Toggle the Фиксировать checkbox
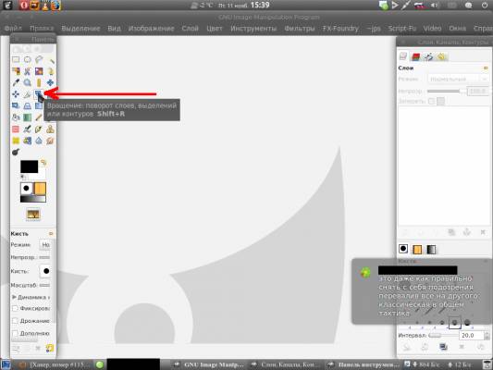This screenshot has height=370, width=493. pos(15,308)
